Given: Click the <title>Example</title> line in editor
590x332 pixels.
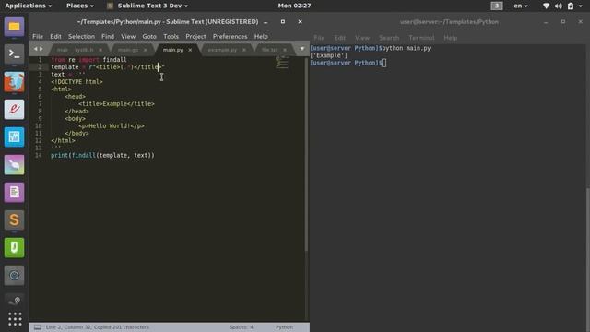Looking at the screenshot, I should coord(116,103).
